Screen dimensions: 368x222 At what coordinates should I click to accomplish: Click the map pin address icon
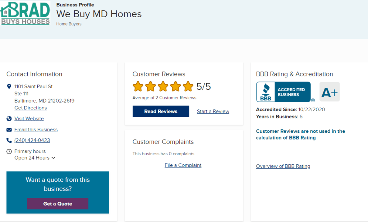9,86
